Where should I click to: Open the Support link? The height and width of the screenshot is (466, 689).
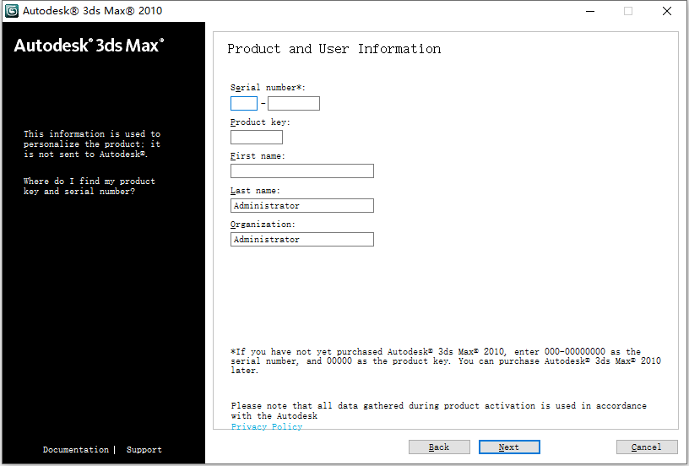point(144,450)
